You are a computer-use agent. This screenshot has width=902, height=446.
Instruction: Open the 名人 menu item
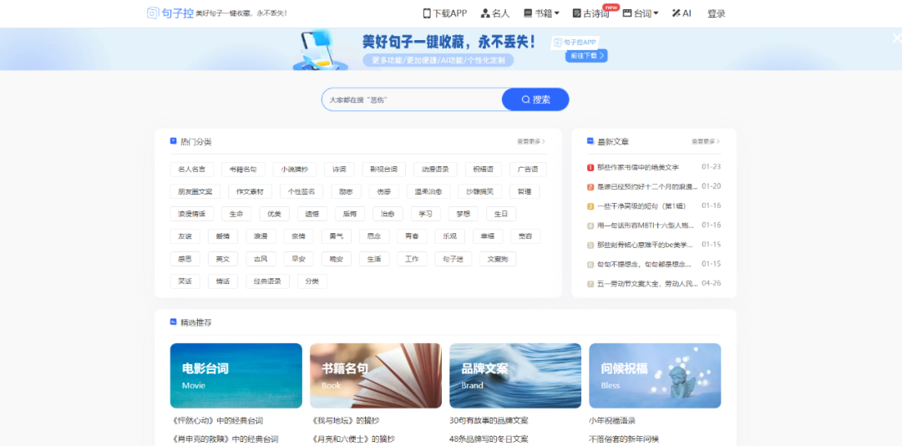click(x=495, y=13)
